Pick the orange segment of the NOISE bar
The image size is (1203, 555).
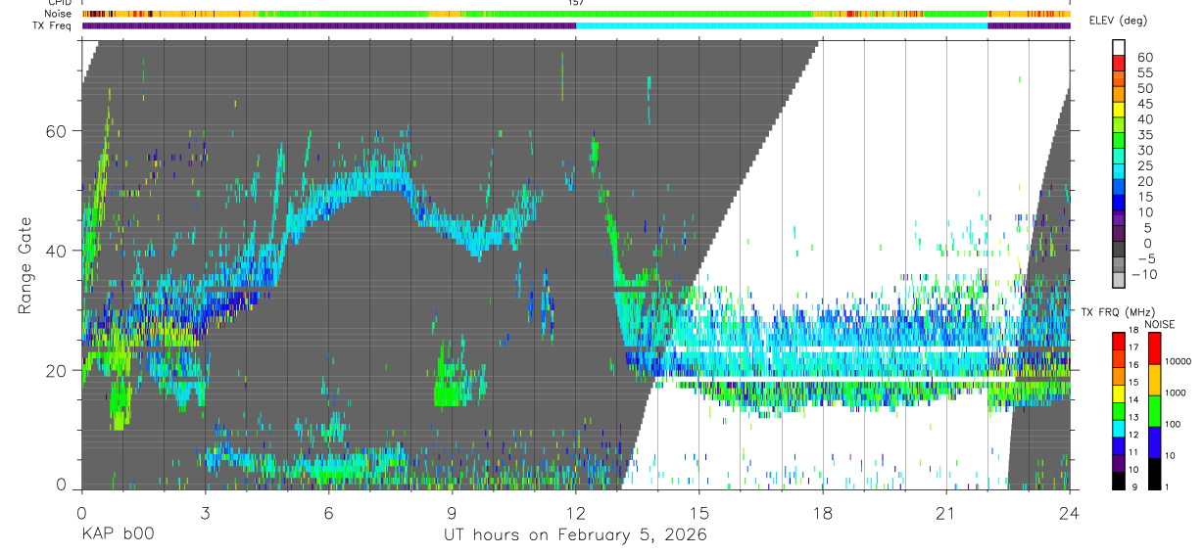coord(1153,379)
